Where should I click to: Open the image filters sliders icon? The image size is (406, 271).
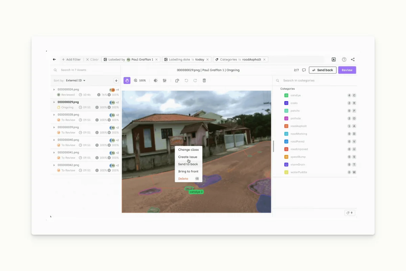(x=164, y=80)
